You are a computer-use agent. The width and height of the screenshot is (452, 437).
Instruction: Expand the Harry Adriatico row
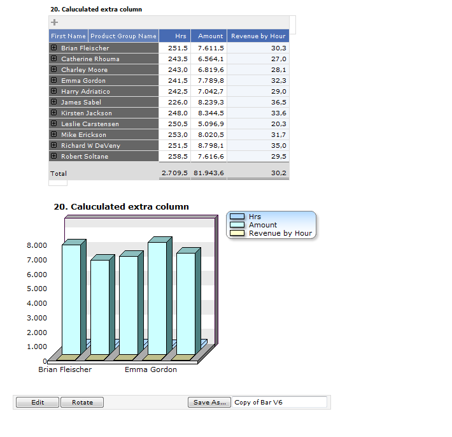point(54,92)
